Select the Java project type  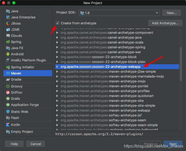point(28,11)
